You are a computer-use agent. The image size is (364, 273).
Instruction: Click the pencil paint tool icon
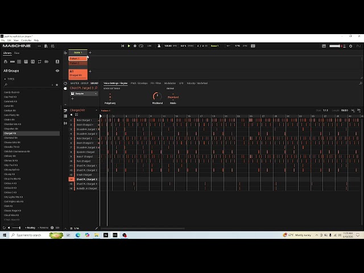(x=97, y=229)
